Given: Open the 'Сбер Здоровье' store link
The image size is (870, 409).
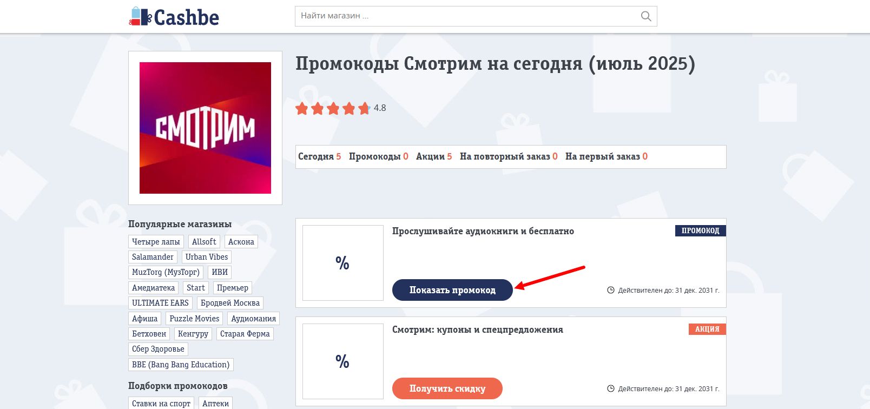Looking at the screenshot, I should click(x=159, y=349).
